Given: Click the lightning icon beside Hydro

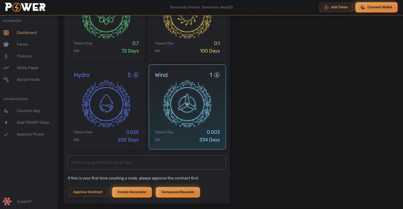Looking at the screenshot, I should click(x=136, y=74).
